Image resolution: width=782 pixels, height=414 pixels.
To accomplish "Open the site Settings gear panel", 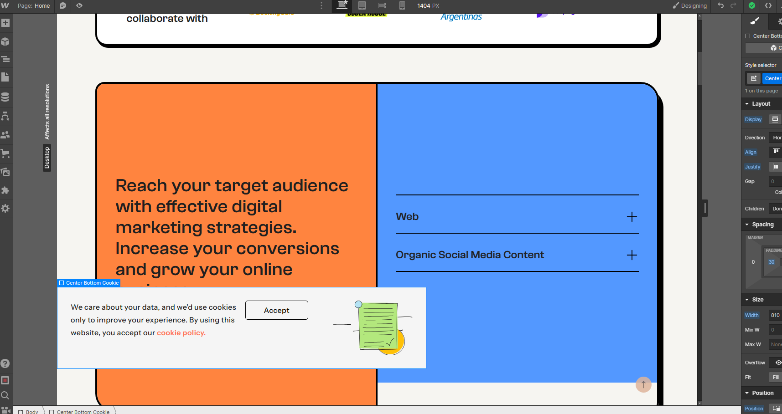I will 5,209.
